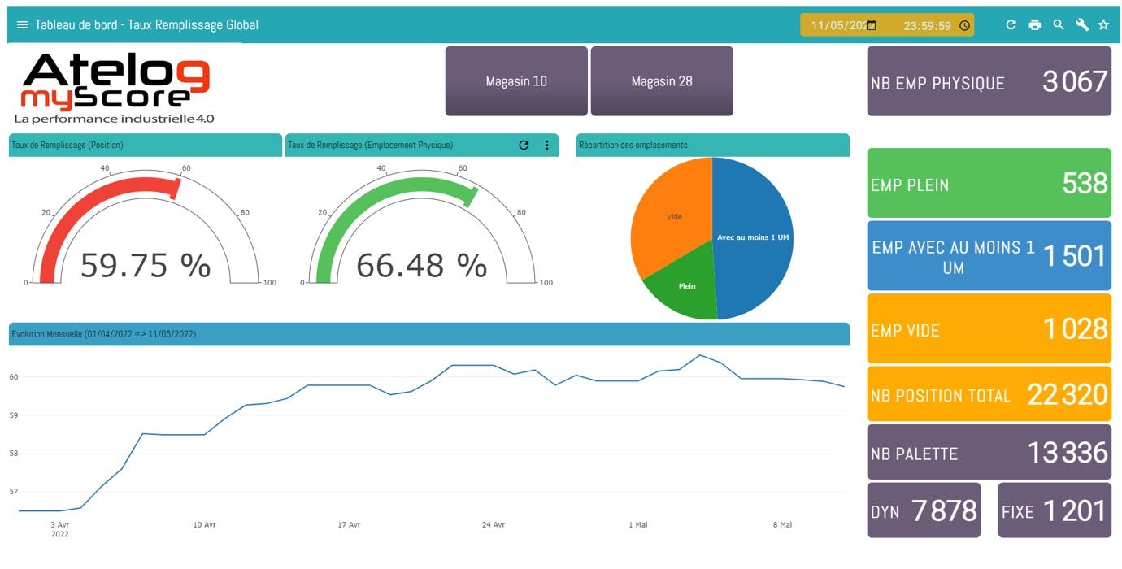Open dashboard settings via the wrench icon
1122x569 pixels.
(1082, 24)
